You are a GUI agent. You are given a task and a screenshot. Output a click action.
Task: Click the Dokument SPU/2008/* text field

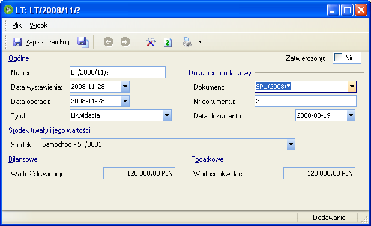pyautogui.click(x=301, y=87)
